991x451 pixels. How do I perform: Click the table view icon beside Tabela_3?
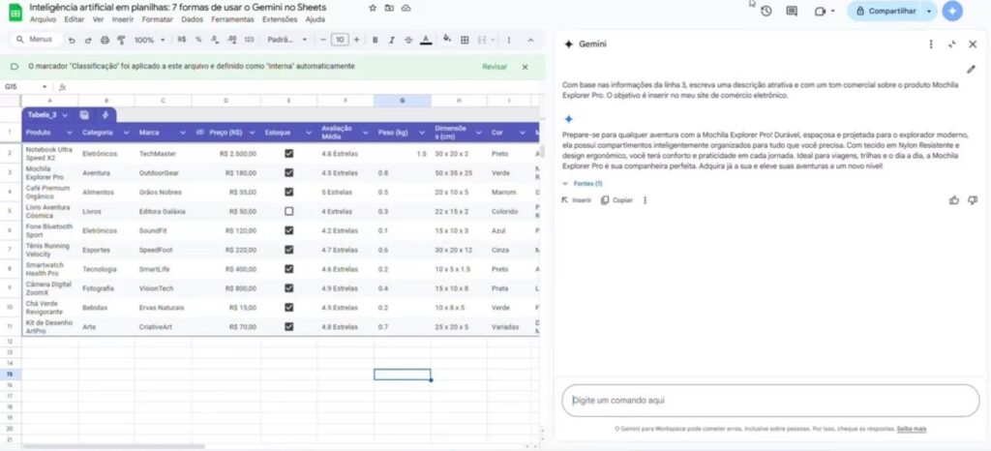coord(84,115)
